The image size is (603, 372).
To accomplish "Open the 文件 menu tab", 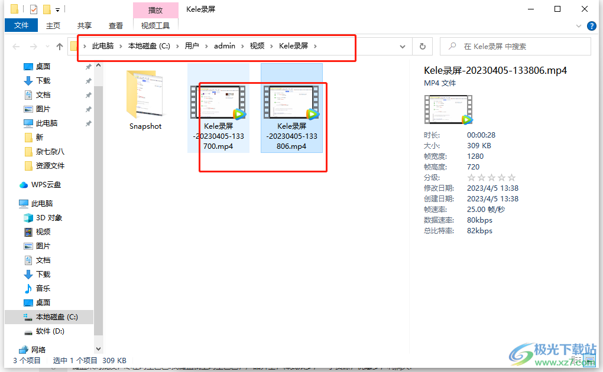I will tap(21, 25).
